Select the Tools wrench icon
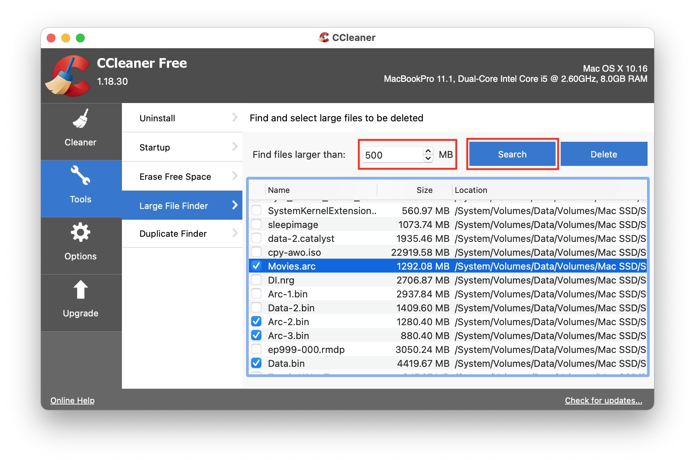The image size is (695, 464). (80, 175)
